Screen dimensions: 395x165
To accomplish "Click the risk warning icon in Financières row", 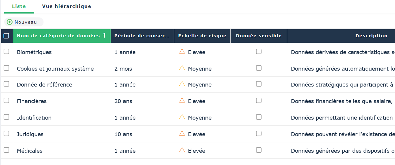I will tap(182, 101).
